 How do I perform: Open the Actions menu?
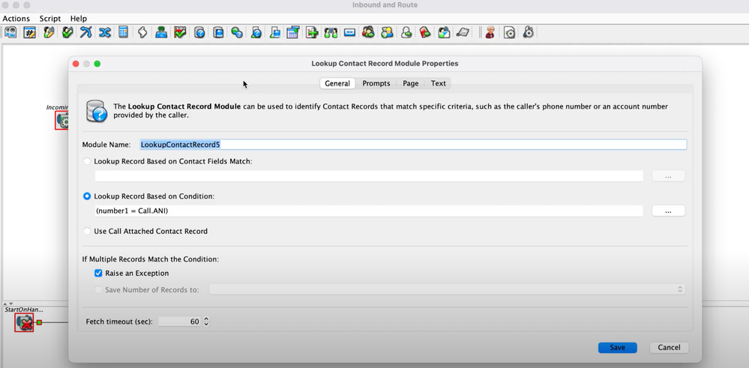pyautogui.click(x=16, y=19)
